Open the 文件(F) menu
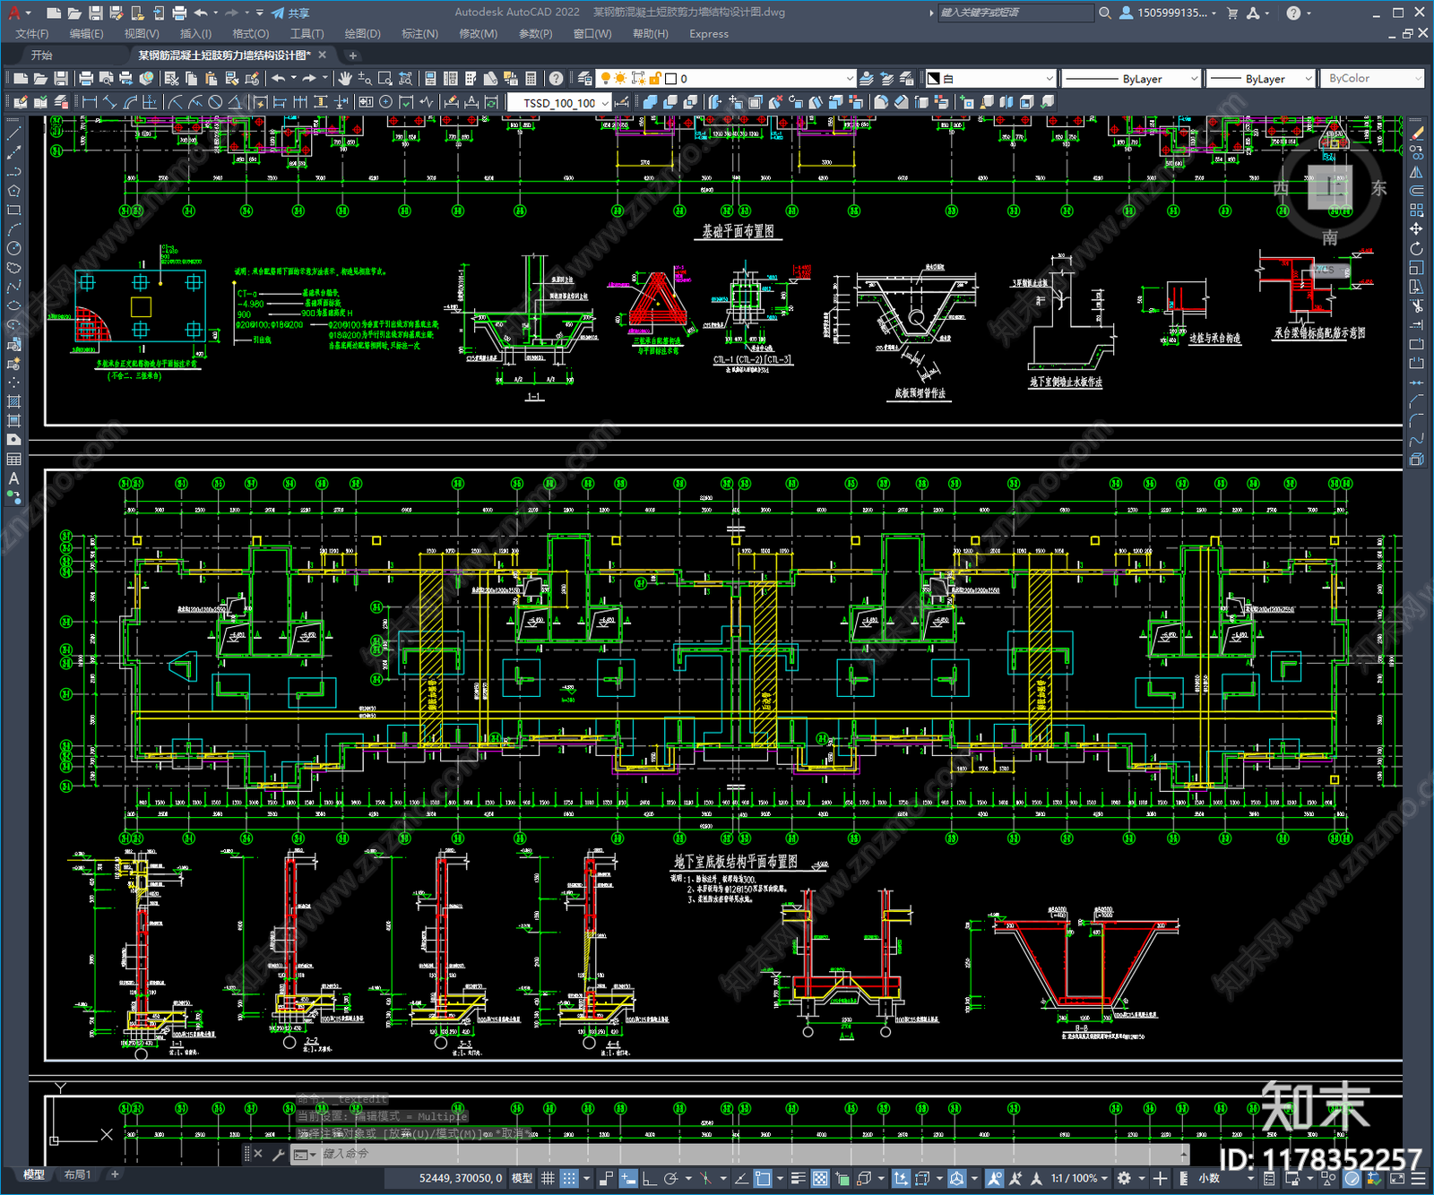The height and width of the screenshot is (1195, 1434). pos(32,34)
